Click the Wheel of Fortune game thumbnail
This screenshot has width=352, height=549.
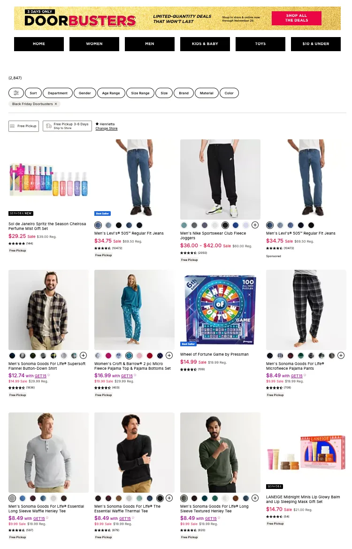pos(220,309)
